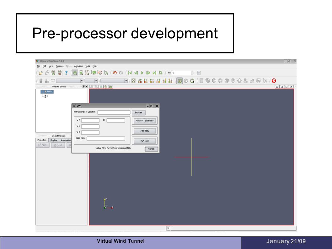Open the color-by array dropdown
Viewport: 332px width, 249px height.
click(x=70, y=81)
